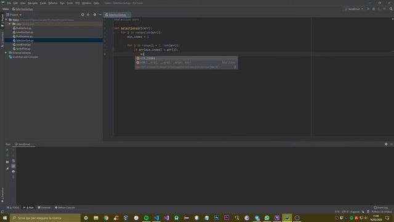This screenshot has height=222, width=394.
Task: Open Photoshop from the taskbar
Action: [x=217, y=218]
